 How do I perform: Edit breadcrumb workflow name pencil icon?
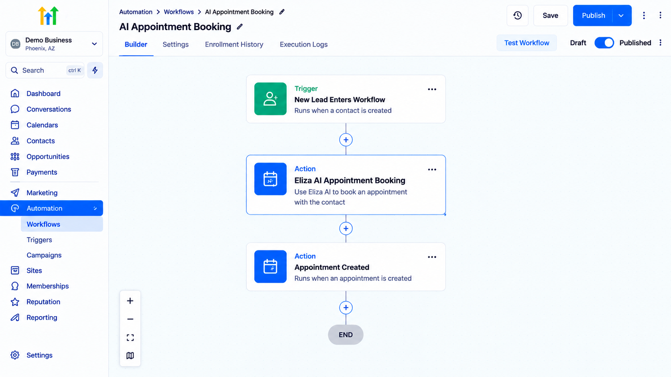click(x=282, y=12)
